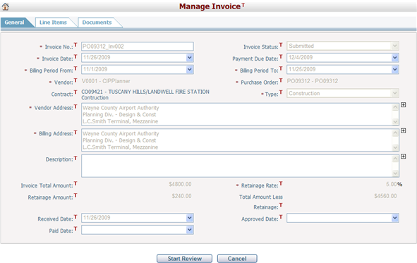Click the T marker next to Contract label
The height and width of the screenshot is (263, 417).
(x=75, y=92)
